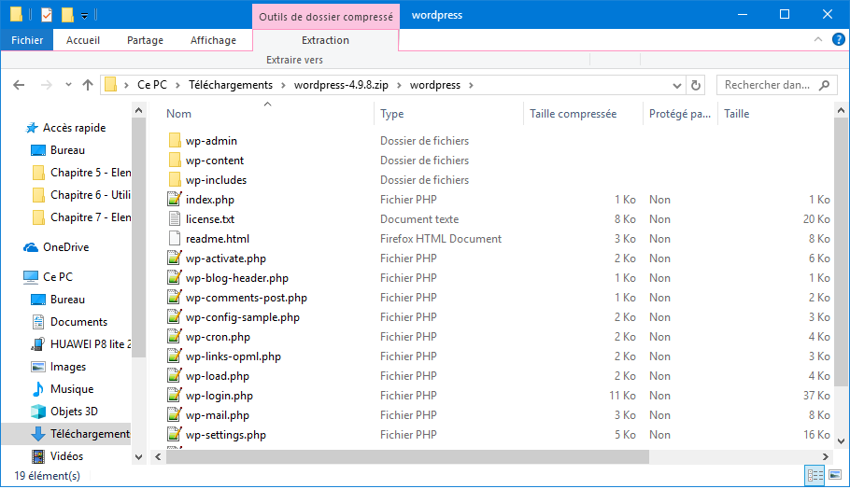The image size is (850, 489).
Task: Sort by Taille compressée column header
Action: pyautogui.click(x=573, y=114)
